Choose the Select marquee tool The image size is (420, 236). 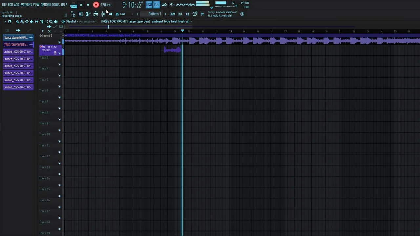click(x=46, y=21)
